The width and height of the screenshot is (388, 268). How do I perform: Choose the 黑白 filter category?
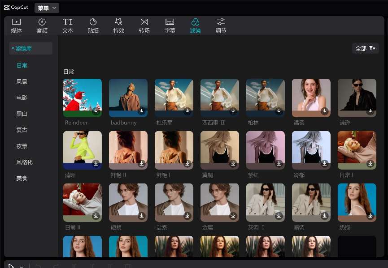click(22, 114)
